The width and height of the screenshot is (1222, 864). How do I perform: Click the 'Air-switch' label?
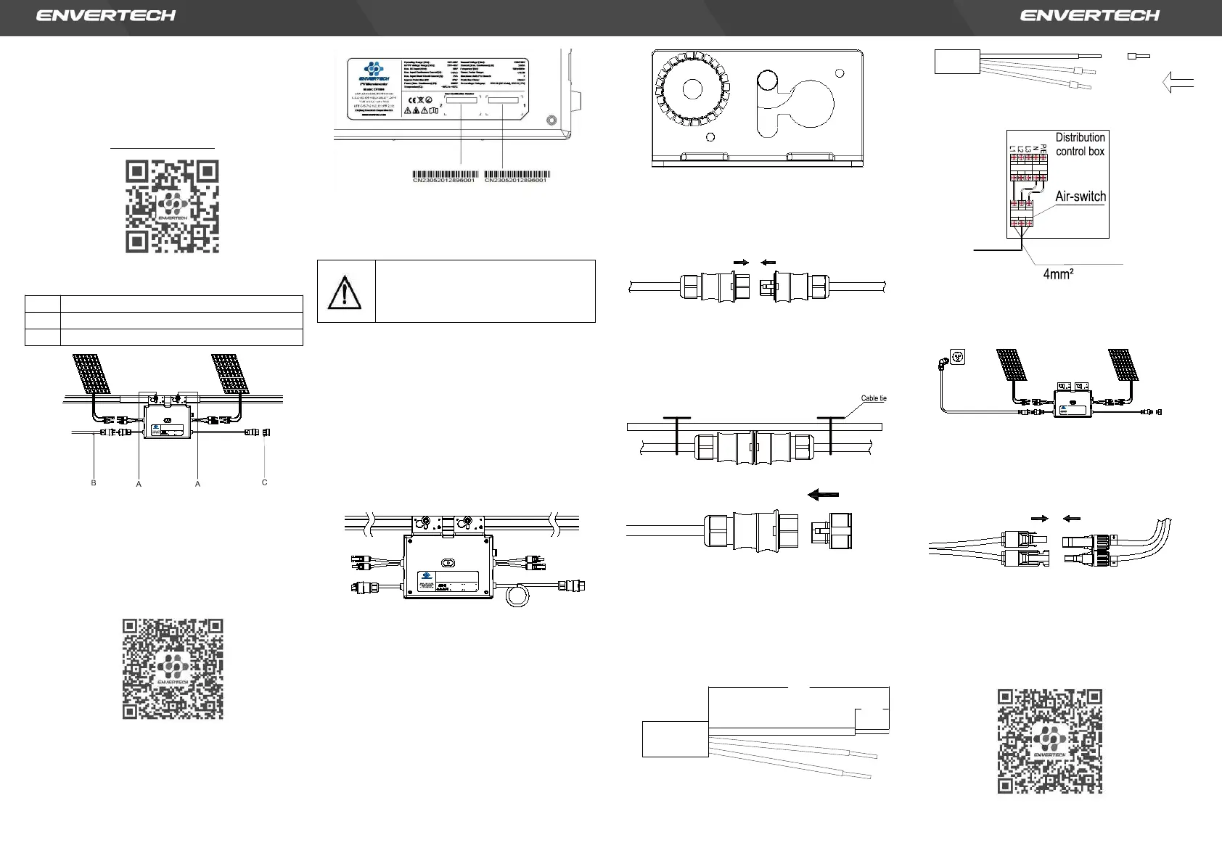tap(1080, 197)
